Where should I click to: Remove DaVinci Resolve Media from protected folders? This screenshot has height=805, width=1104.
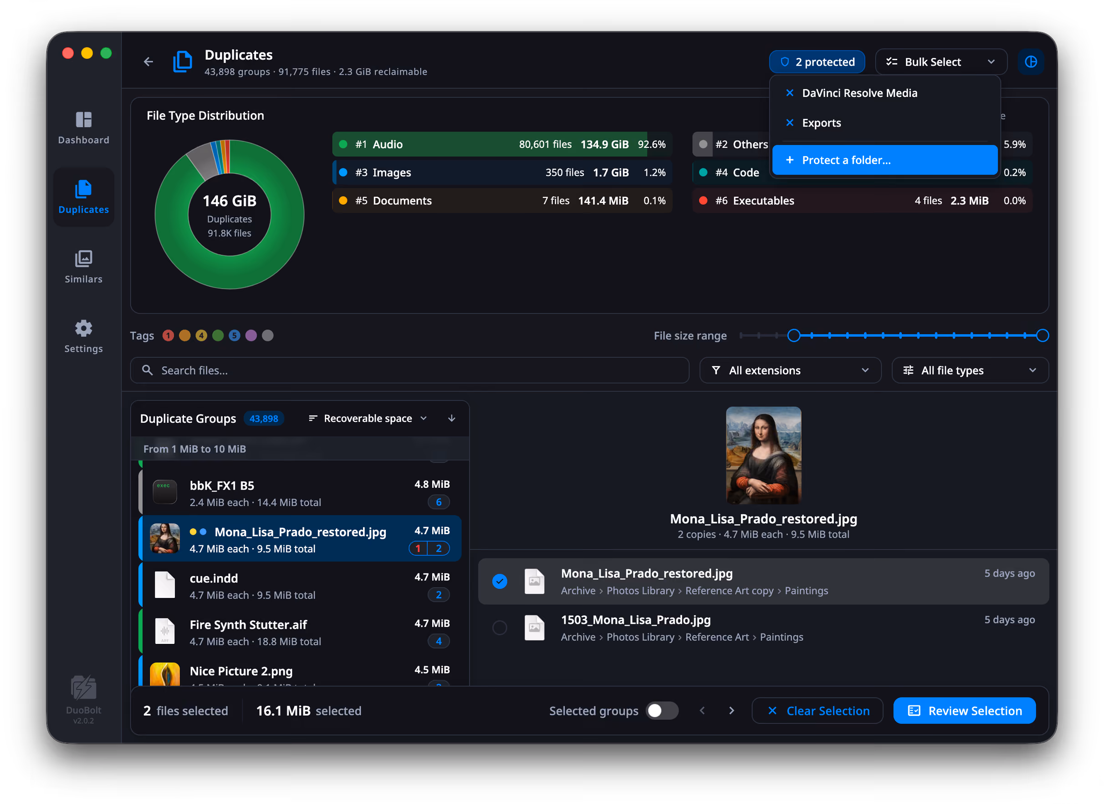[789, 93]
